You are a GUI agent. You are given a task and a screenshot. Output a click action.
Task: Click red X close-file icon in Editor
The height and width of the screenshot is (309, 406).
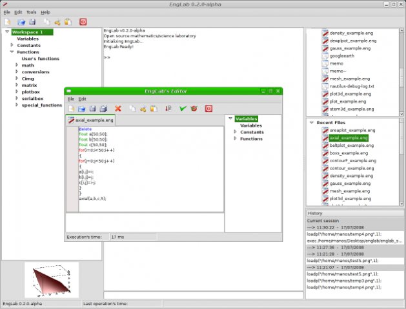click(118, 109)
